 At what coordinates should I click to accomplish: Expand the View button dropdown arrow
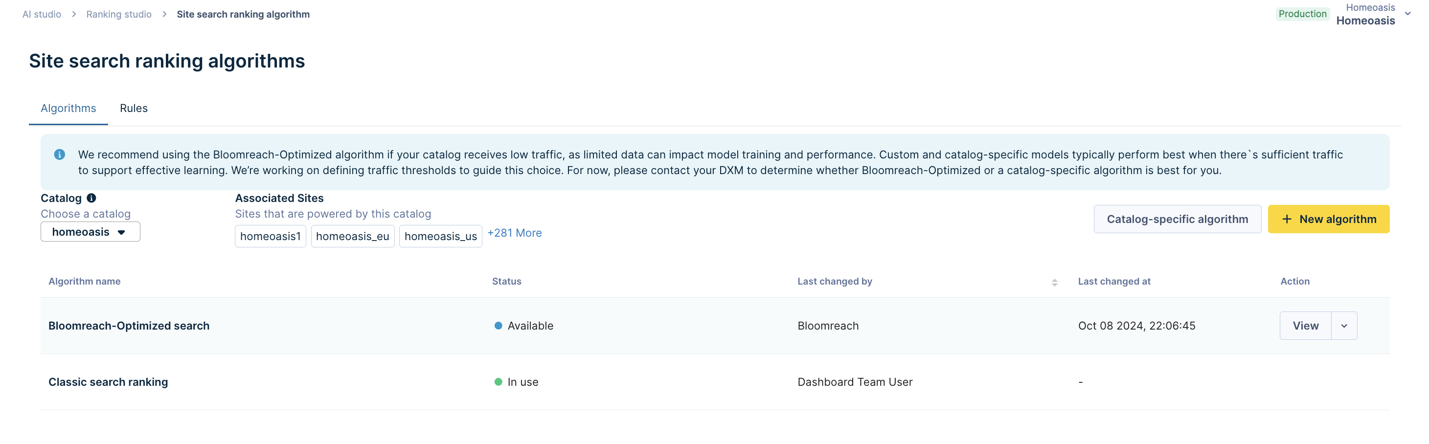click(1344, 326)
